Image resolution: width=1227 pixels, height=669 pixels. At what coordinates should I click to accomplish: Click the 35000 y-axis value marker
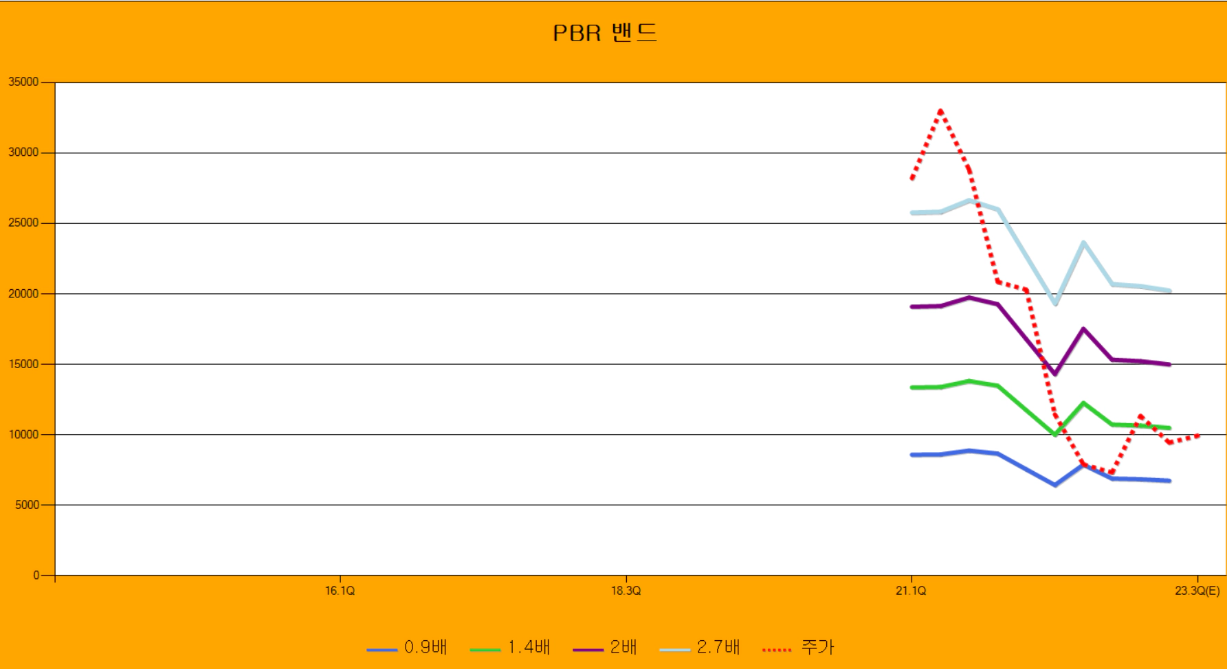click(23, 81)
